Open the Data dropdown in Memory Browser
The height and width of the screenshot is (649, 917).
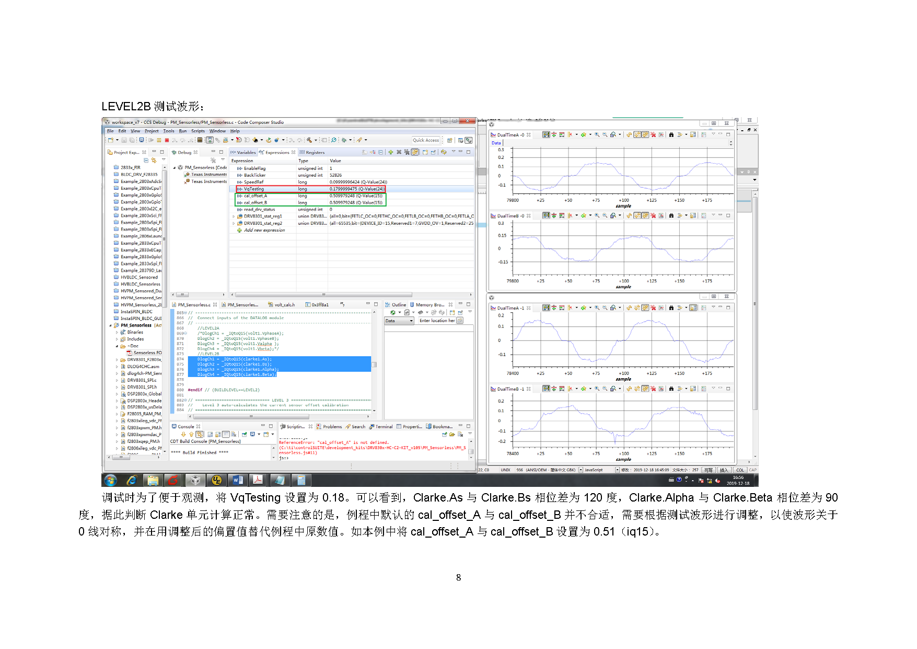pyautogui.click(x=399, y=321)
